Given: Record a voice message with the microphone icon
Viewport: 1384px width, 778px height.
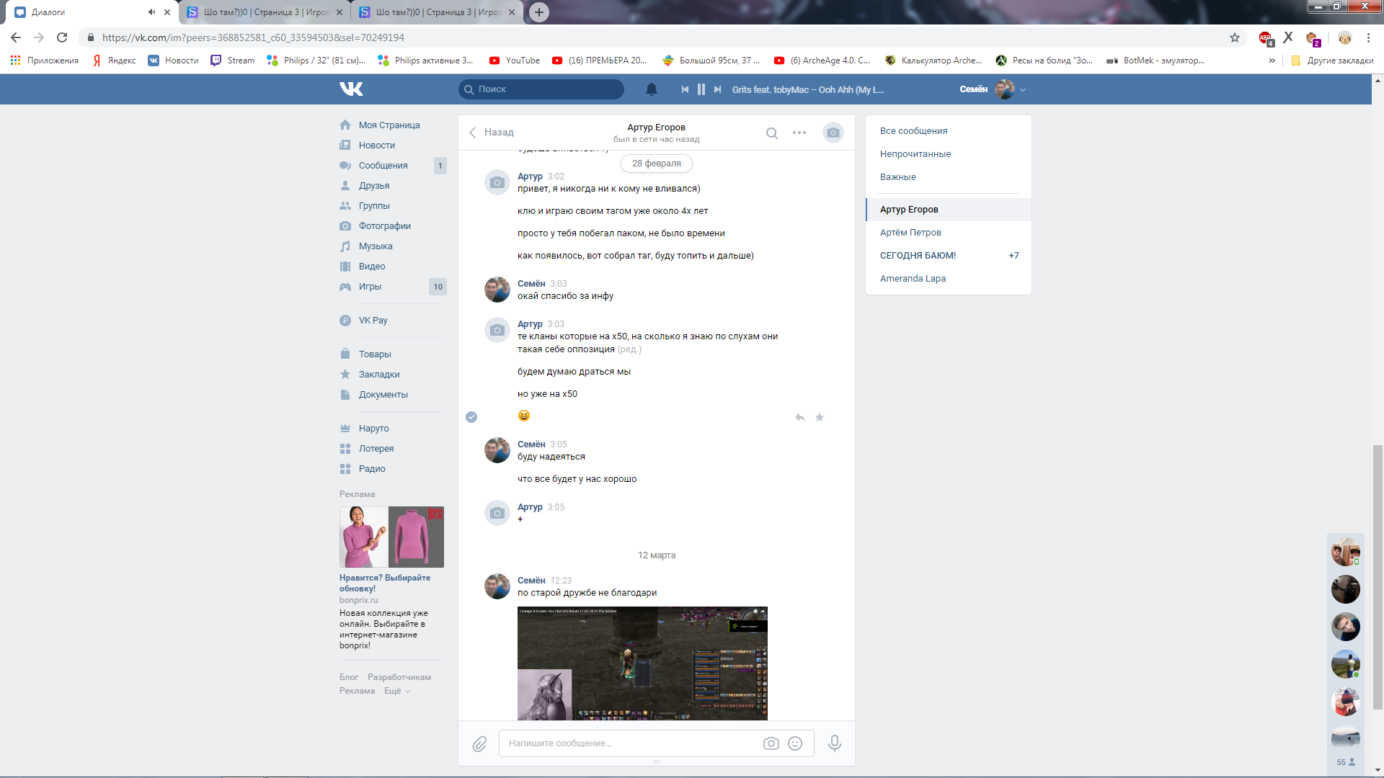Looking at the screenshot, I should pos(834,743).
